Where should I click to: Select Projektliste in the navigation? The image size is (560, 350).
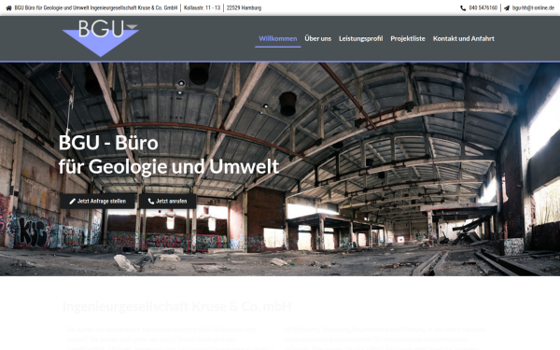(408, 38)
